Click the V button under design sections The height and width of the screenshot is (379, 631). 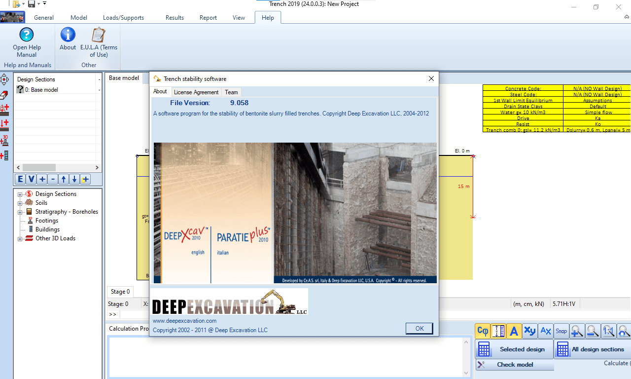click(31, 179)
